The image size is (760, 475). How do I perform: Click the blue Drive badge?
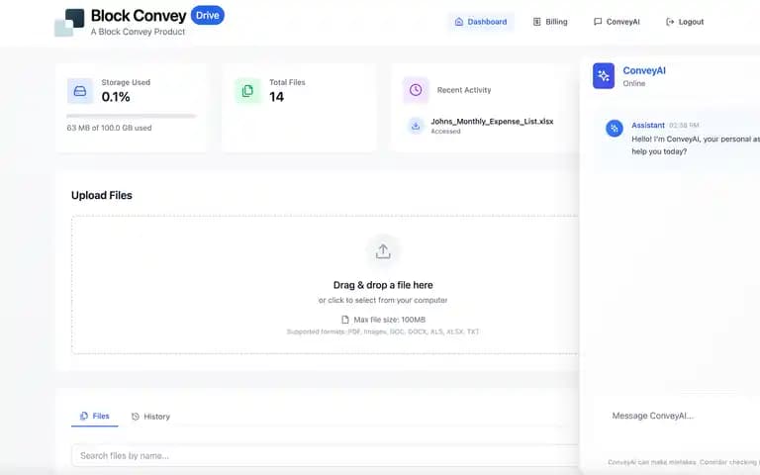(208, 15)
